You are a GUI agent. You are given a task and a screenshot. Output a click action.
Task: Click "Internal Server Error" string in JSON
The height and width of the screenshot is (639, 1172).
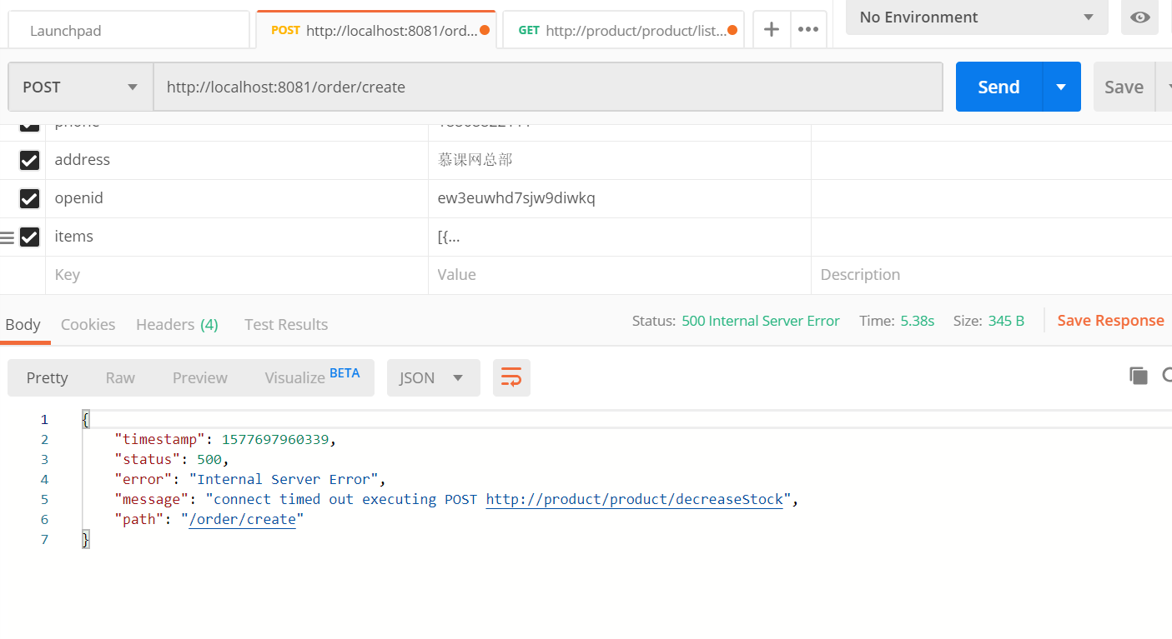284,479
